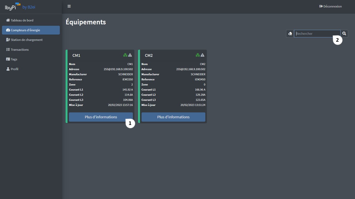Click Plus d'informations on CM2 card
355x199 pixels.
[x=173, y=117]
